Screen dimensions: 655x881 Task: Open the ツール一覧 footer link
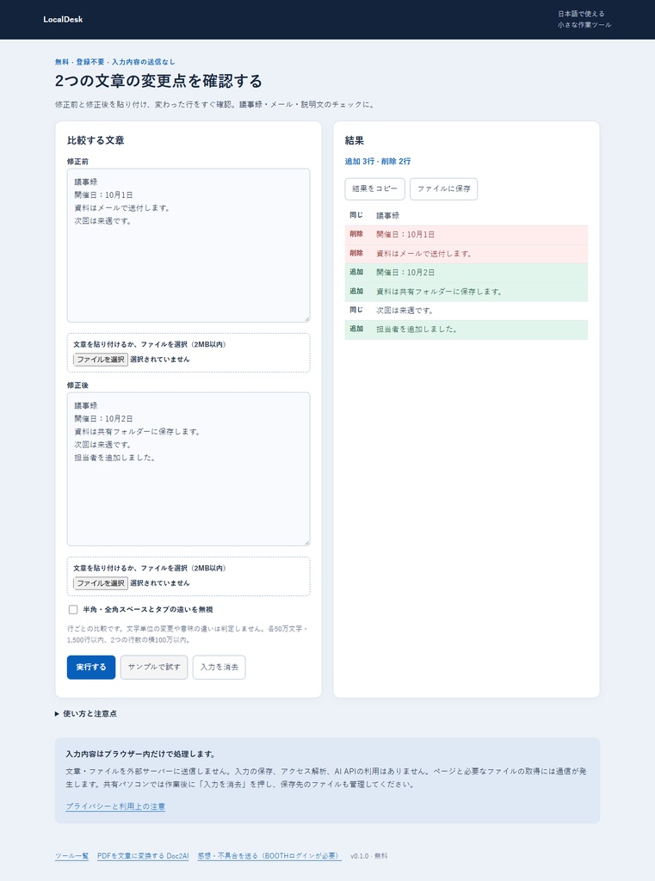71,856
